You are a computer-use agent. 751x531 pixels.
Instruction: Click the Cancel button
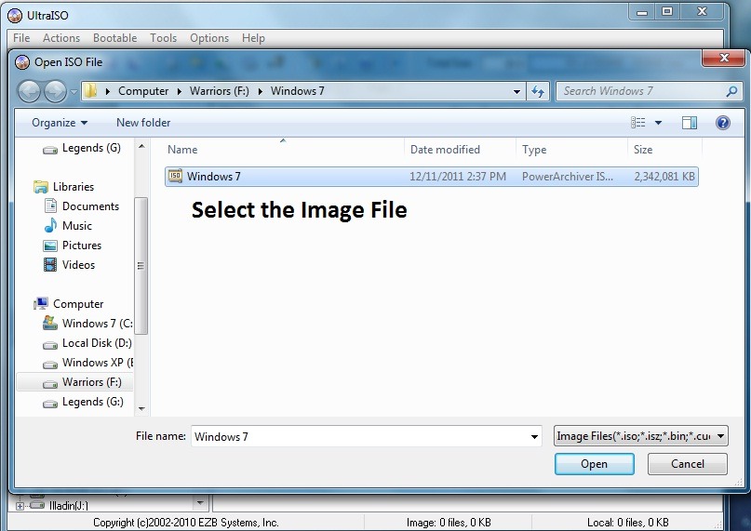pyautogui.click(x=688, y=464)
